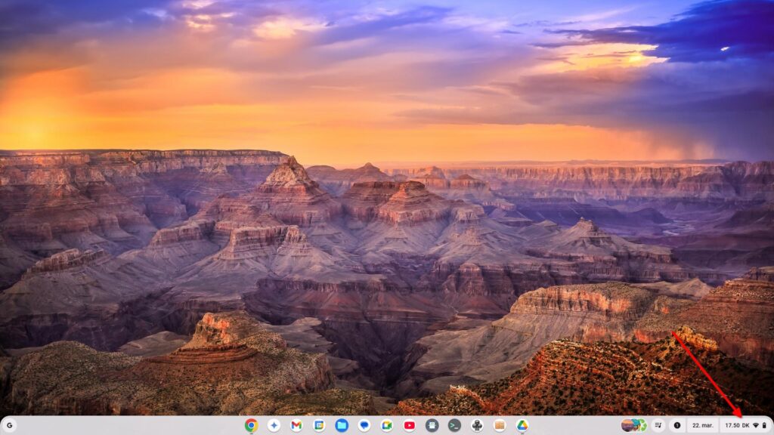Screen dimensions: 774x435
Task: Open Google Calendar from the shelf
Action: point(319,425)
